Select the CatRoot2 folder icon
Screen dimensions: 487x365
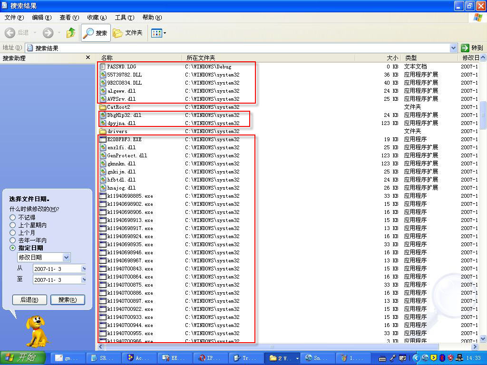tap(103, 107)
